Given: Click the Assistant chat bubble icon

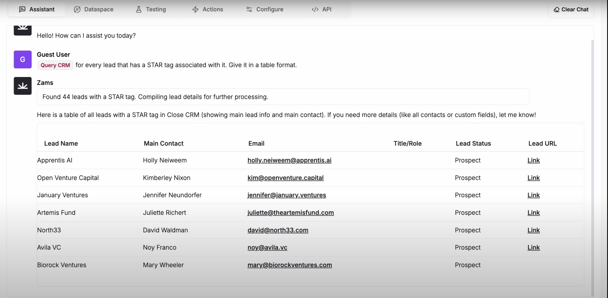Looking at the screenshot, I should point(22,9).
